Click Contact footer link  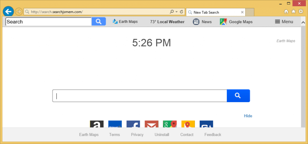pyautogui.click(x=187, y=135)
